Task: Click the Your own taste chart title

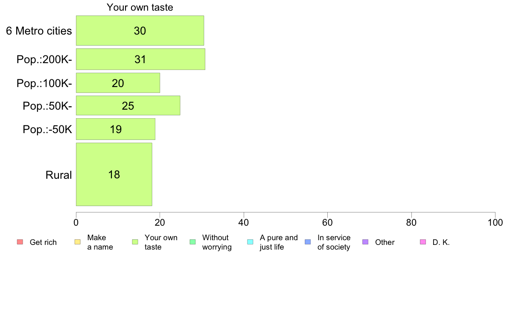Action: 140,7
